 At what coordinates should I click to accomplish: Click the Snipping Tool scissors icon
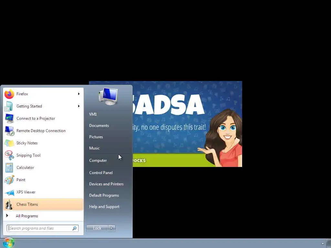click(x=9, y=155)
